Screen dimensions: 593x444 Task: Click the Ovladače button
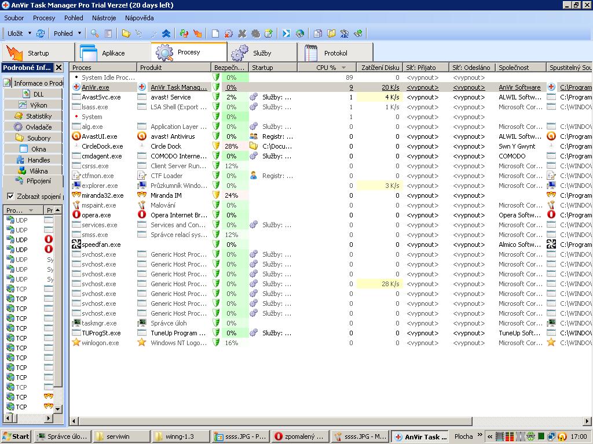[x=33, y=127]
